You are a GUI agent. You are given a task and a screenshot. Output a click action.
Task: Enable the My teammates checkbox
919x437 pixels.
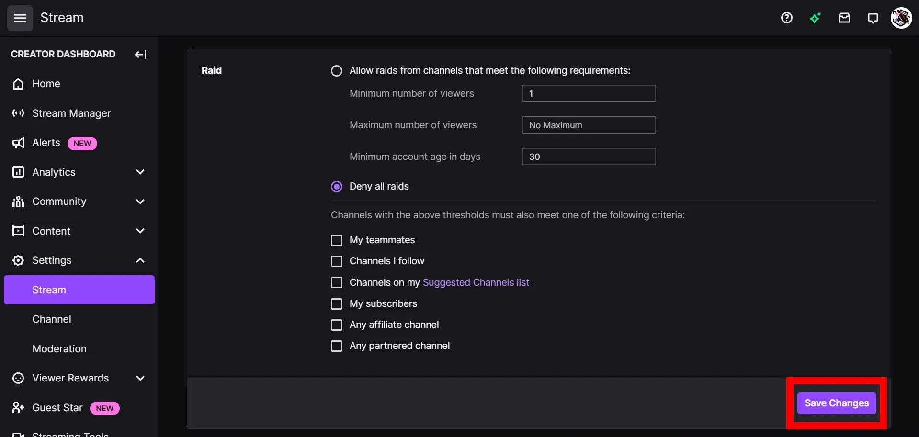pos(337,240)
